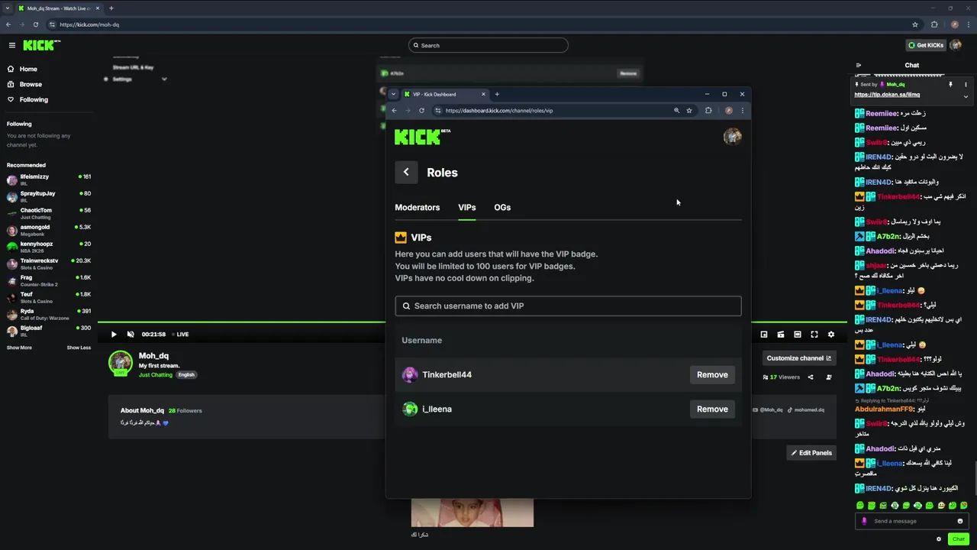
Task: Click the green Chat send button
Action: 959,539
